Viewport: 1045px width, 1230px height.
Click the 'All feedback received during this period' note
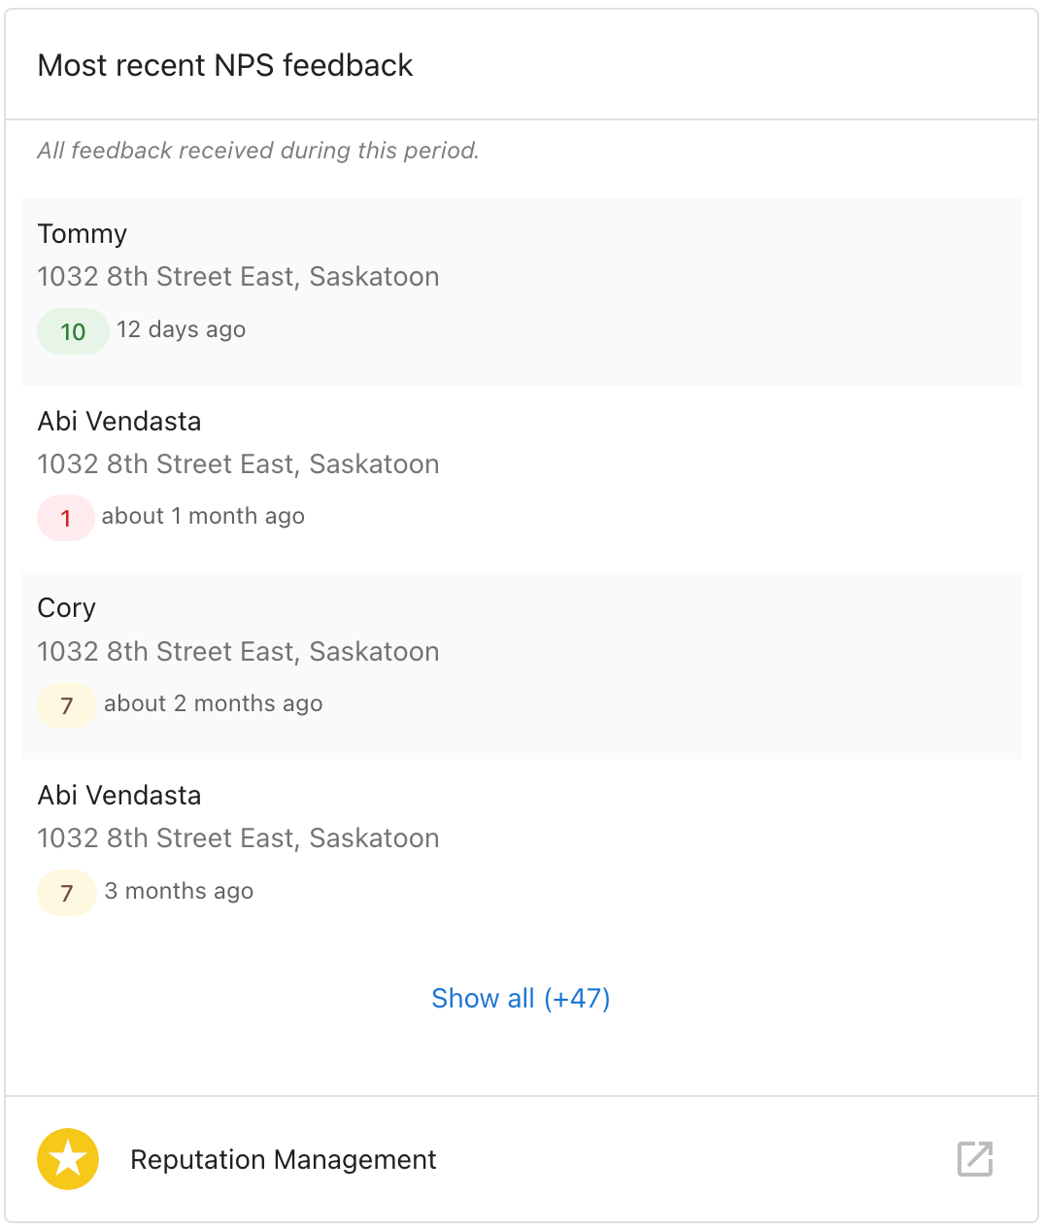coord(258,151)
